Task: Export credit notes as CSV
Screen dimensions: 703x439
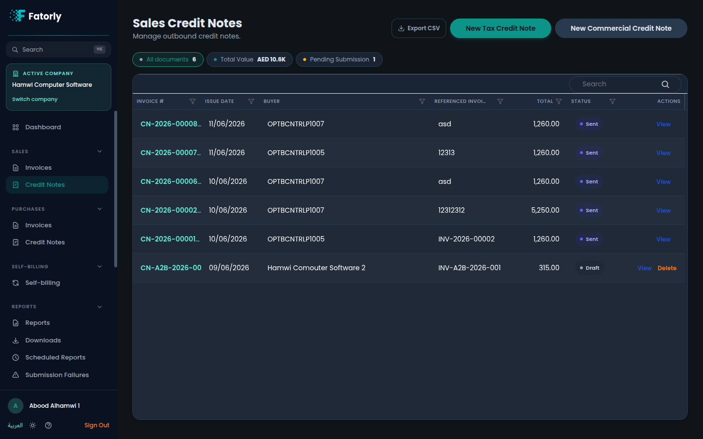Action: [419, 28]
